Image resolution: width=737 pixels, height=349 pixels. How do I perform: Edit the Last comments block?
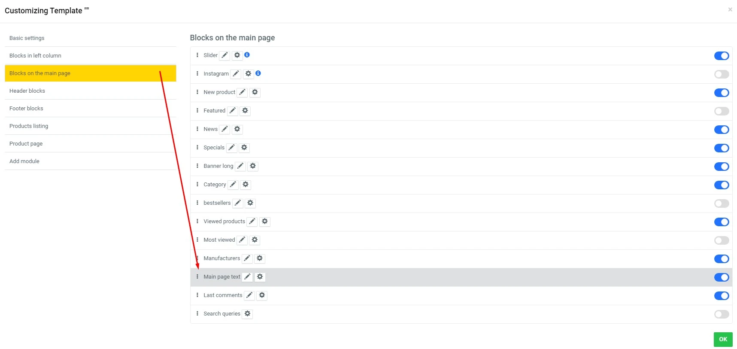coord(249,295)
